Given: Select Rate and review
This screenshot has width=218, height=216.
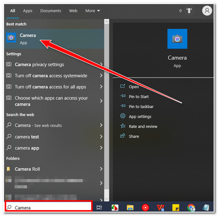Looking at the screenshot, I should tap(143, 127).
